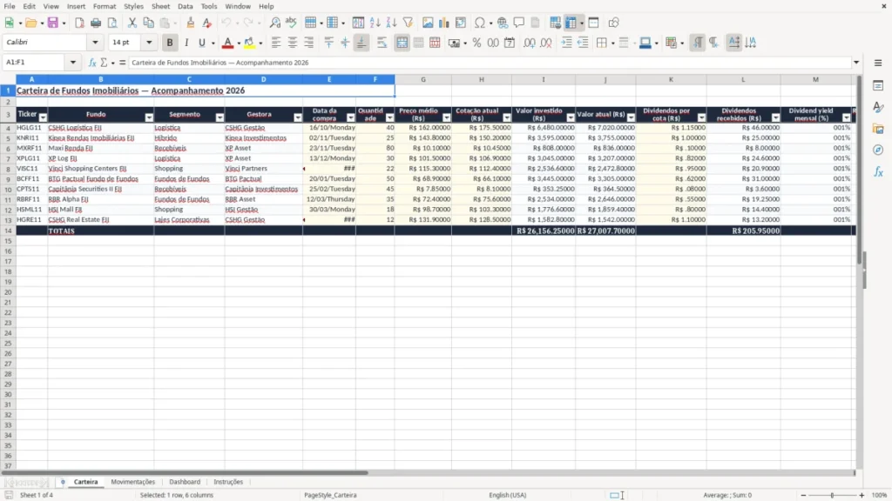Click Sort Descending icon
892x501 pixels.
391,23
